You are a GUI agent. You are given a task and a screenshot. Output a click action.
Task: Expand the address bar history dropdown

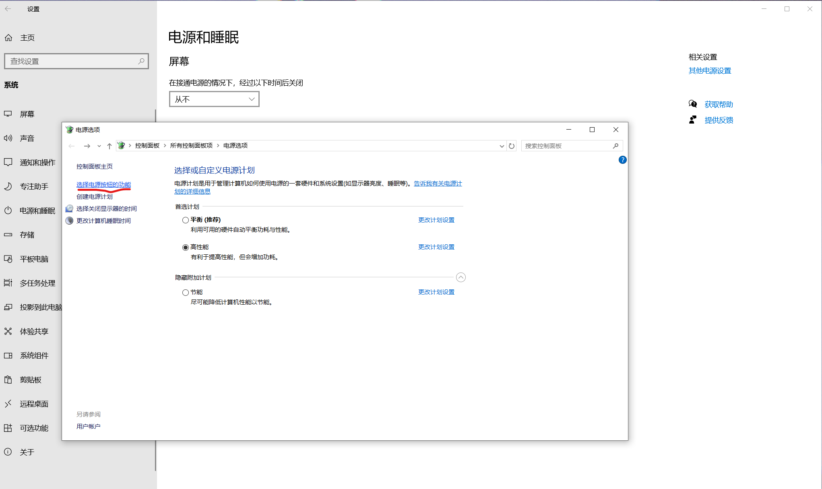tap(502, 146)
